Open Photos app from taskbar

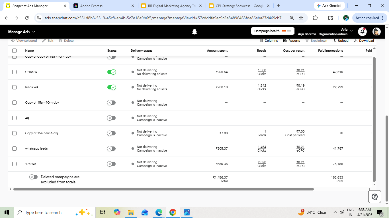[187, 212]
